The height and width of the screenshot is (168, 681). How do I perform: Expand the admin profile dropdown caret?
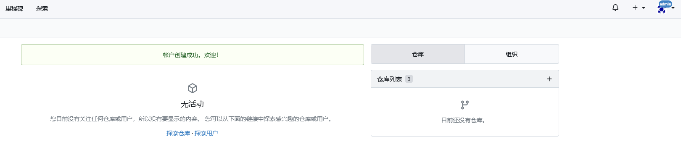[x=673, y=8]
